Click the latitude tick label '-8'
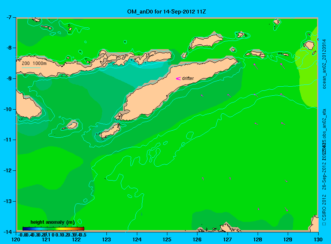The image size is (331, 244). pyautogui.click(x=9, y=48)
